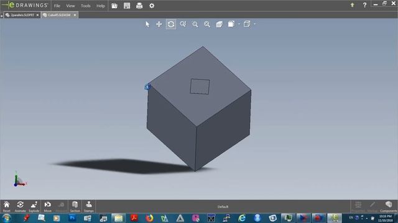Click the Explode button
Screen dimensions: 398x223
point(34,206)
